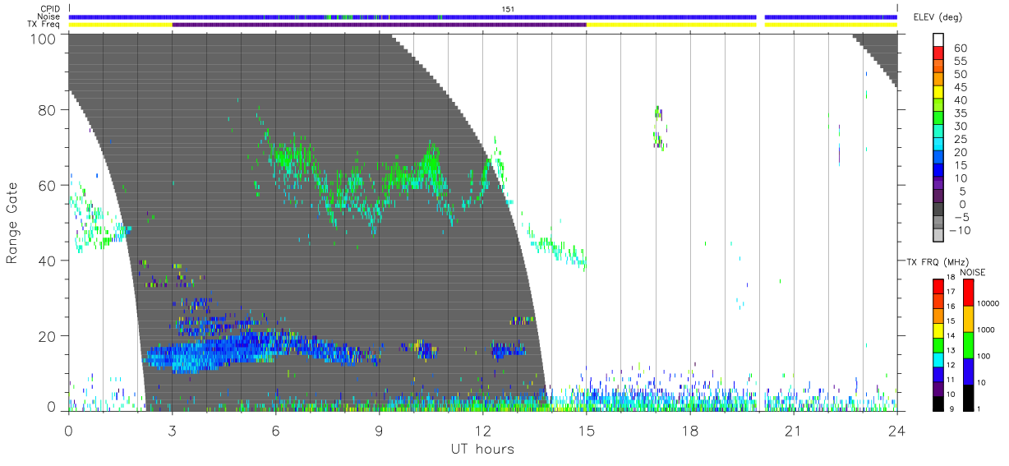Select the green swatch in the NOISE legend

[x=968, y=345]
